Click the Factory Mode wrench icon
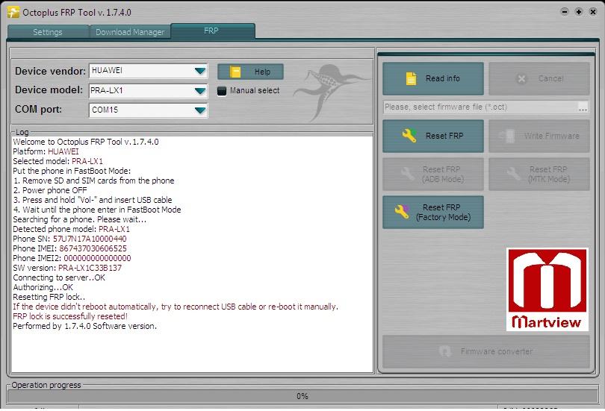Image resolution: width=605 pixels, height=411 pixels. (x=402, y=212)
